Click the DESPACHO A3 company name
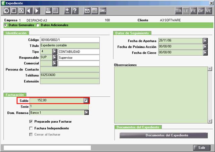The image size is (215, 152). (37, 20)
